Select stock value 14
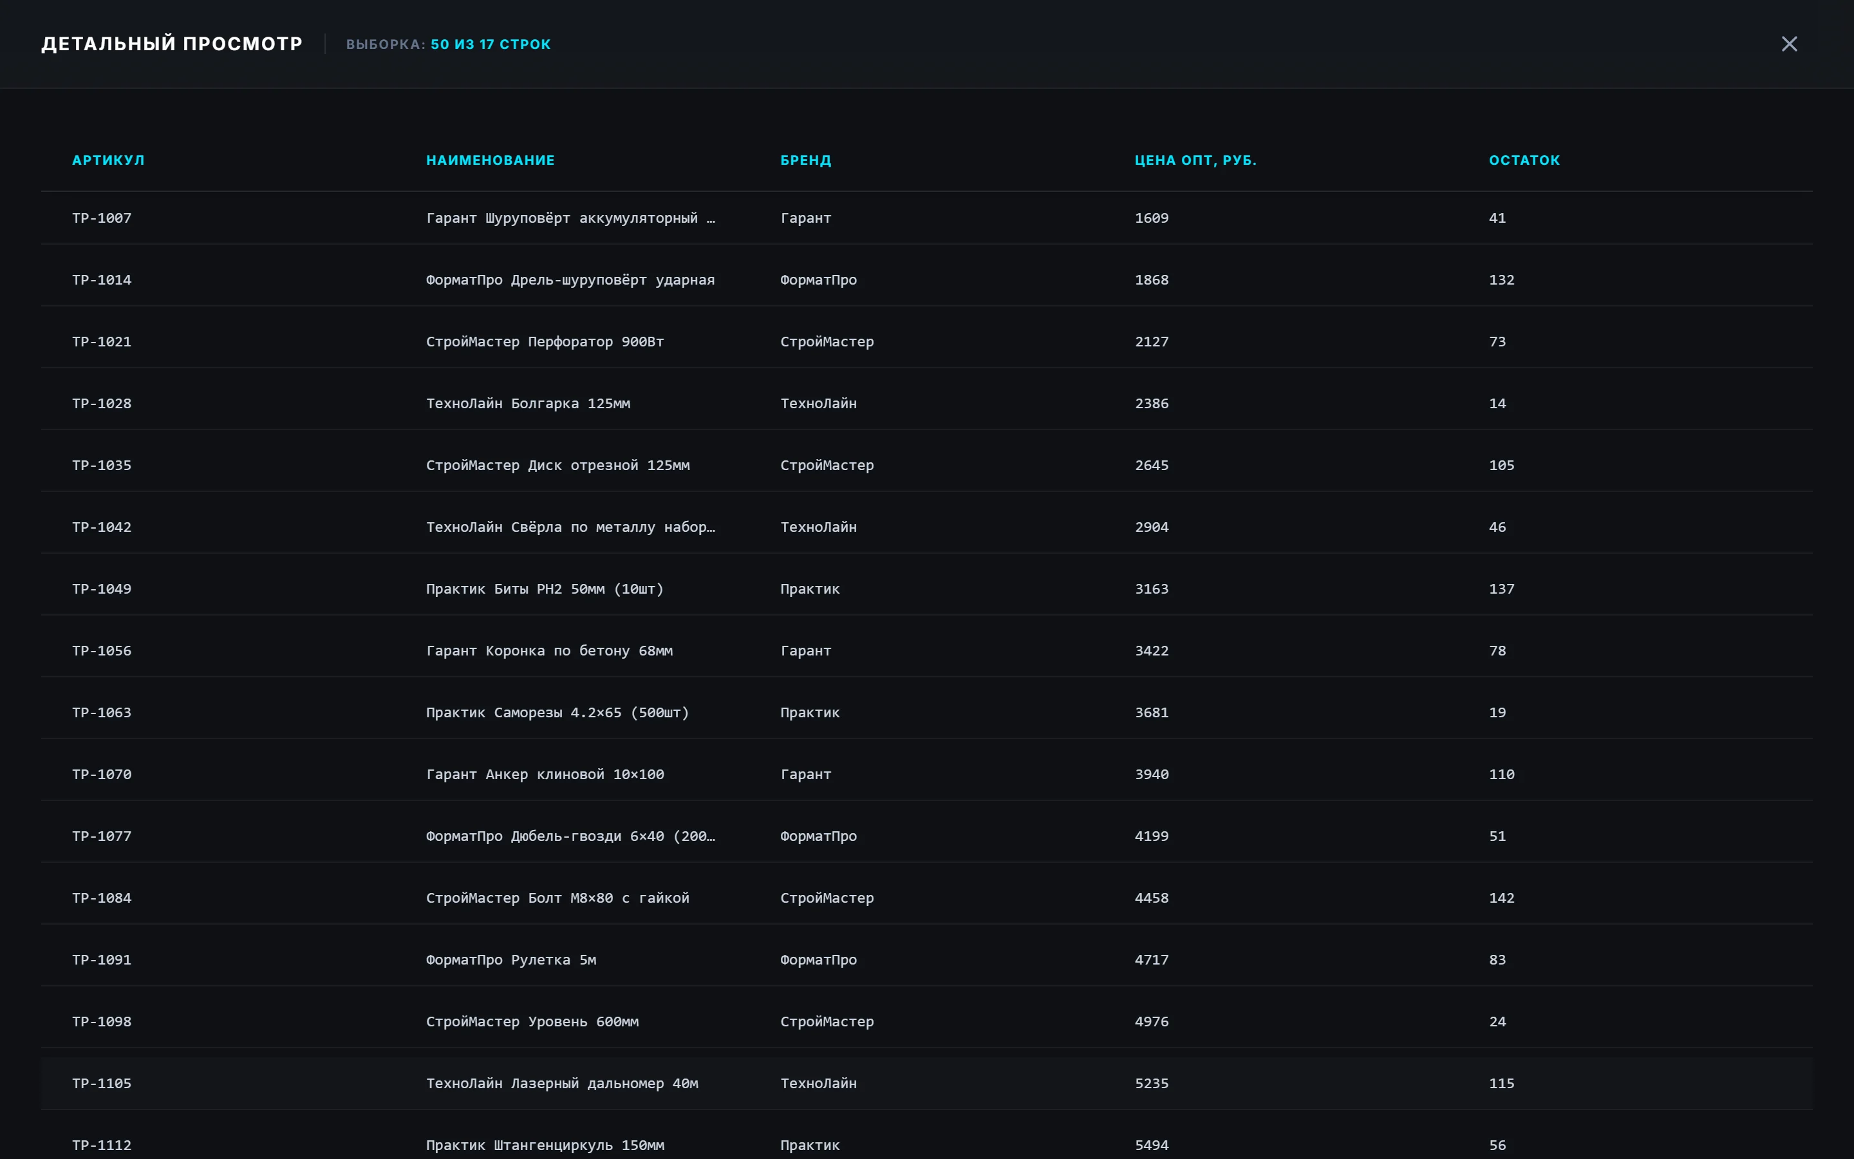1854x1159 pixels. point(1497,403)
